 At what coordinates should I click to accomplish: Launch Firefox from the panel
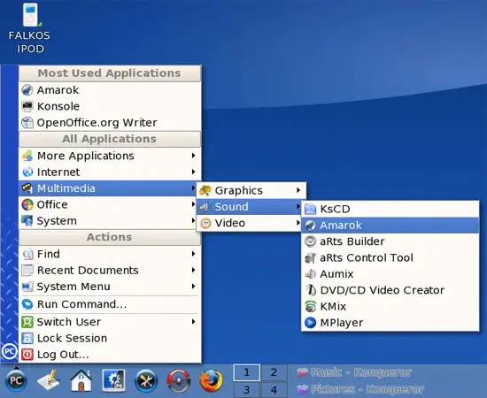coord(211,380)
